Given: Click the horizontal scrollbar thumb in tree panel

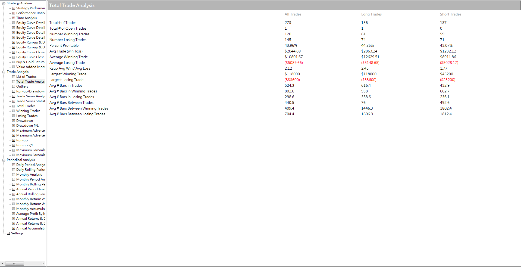Looking at the screenshot, I should (x=14, y=263).
